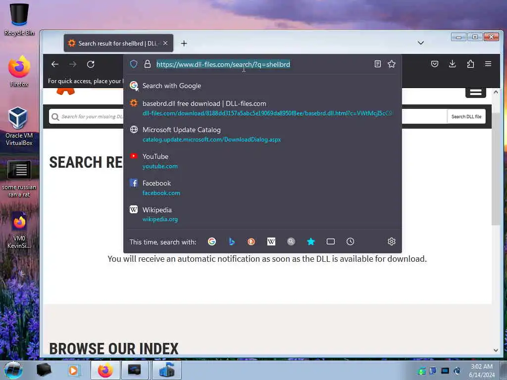
Task: Search history clock icon
Action: 350,241
